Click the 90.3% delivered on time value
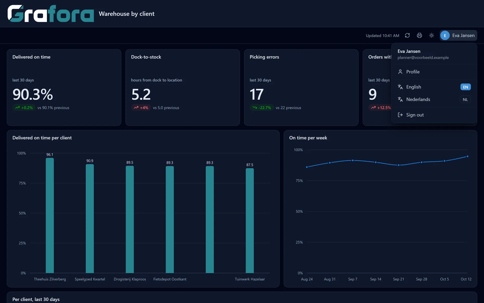This screenshot has height=303, width=484. click(33, 94)
